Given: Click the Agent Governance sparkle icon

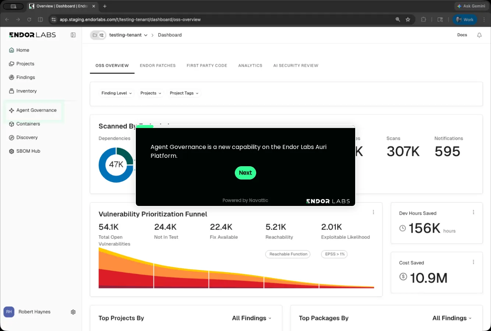Looking at the screenshot, I should point(11,110).
